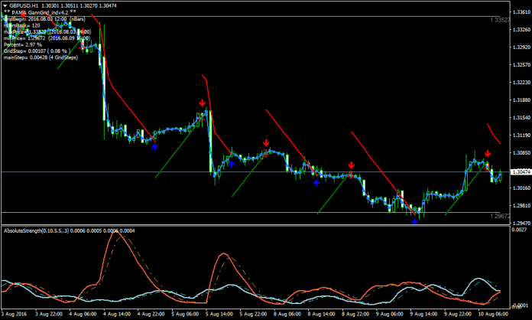Click the blue buy arrow after 5 Aug drop
This screenshot has width=532, height=320.
[231, 163]
